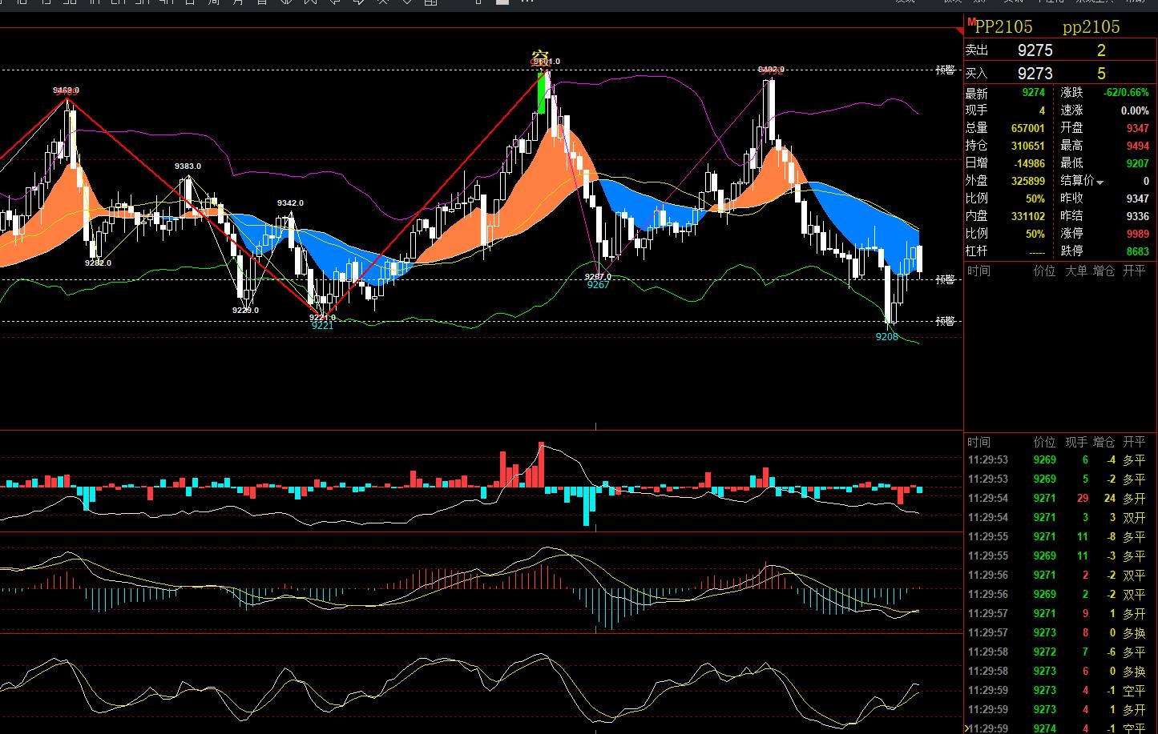
Task: Click the 9468.0 swing high label
Action: click(x=66, y=90)
